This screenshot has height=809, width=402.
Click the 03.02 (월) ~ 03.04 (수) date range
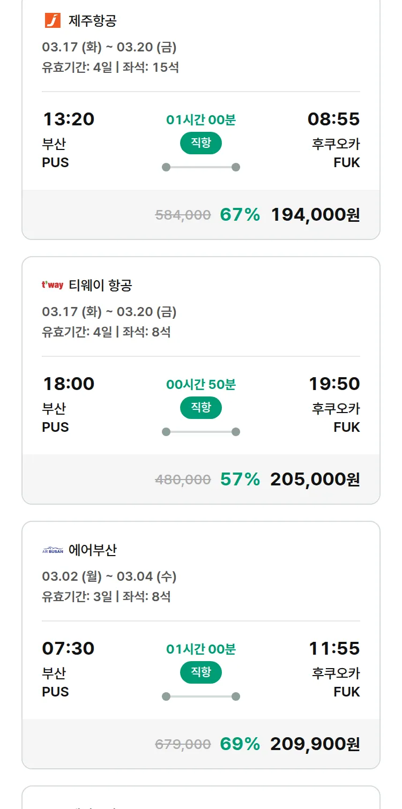[x=109, y=576]
